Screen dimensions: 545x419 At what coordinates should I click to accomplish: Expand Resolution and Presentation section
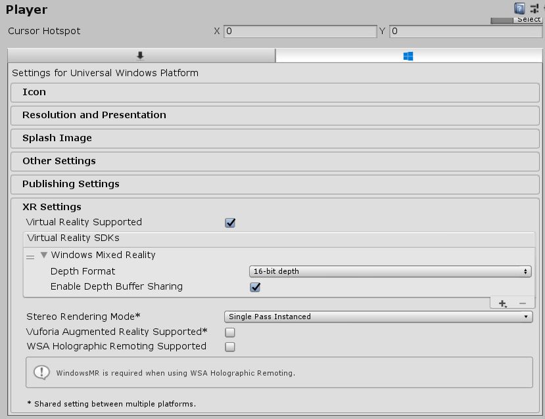pos(275,115)
